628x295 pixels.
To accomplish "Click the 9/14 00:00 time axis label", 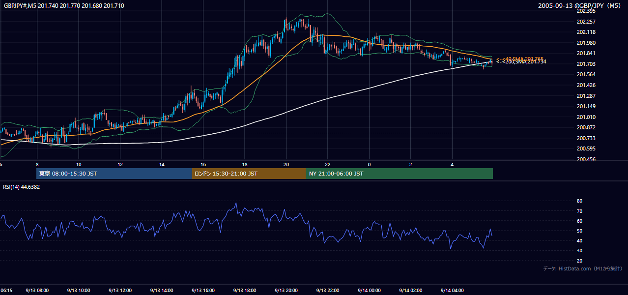I will point(369,291).
